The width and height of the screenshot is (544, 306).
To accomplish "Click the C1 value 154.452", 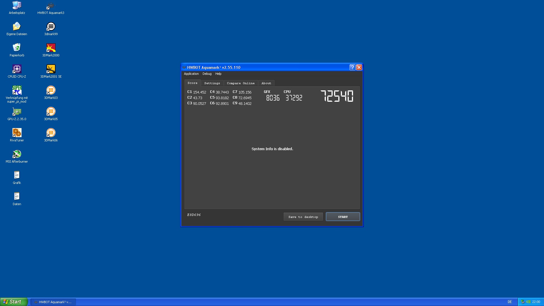I will pos(199,92).
